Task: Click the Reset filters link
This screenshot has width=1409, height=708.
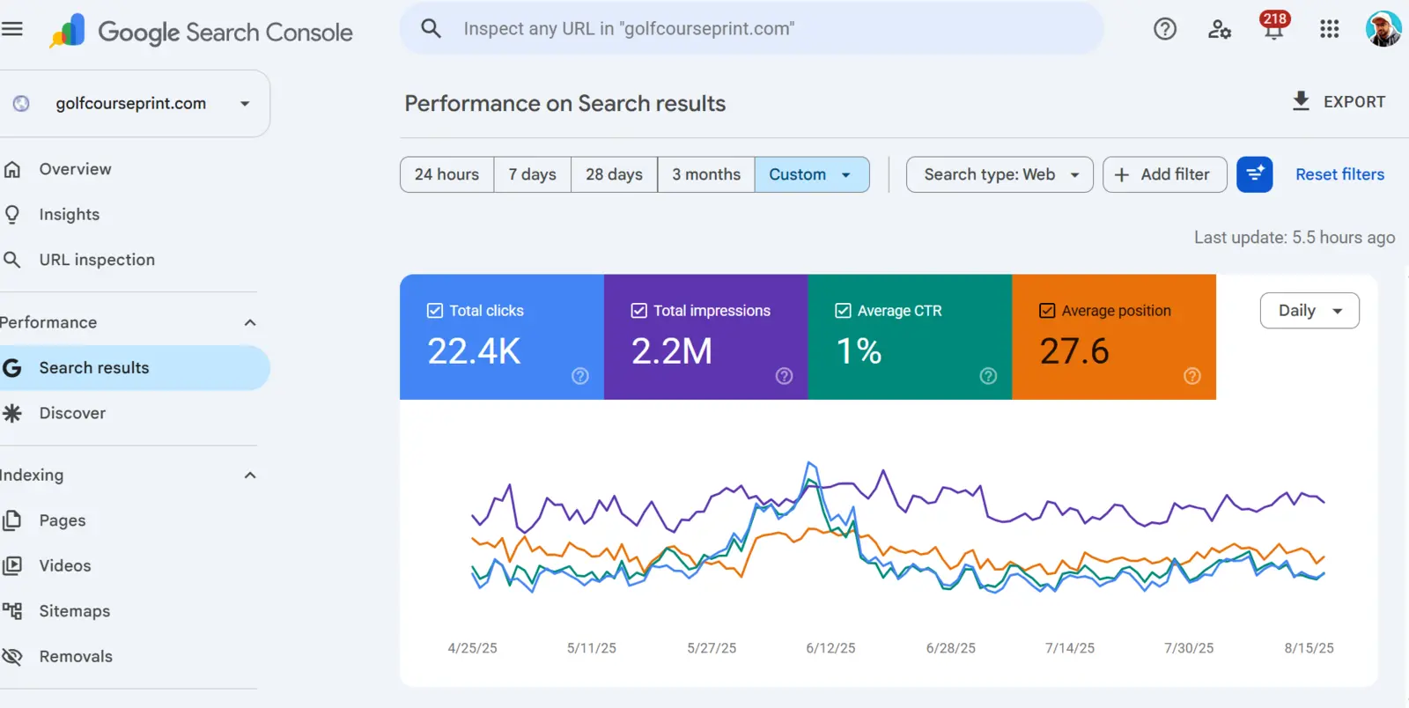Action: 1339,174
